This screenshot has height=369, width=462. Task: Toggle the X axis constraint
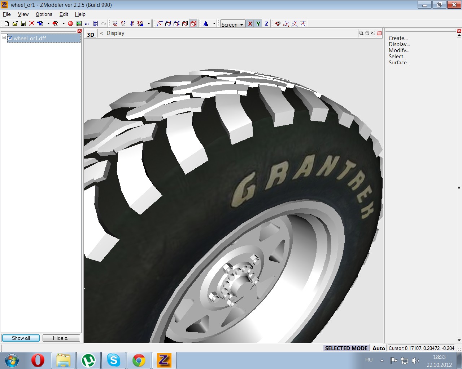point(250,24)
